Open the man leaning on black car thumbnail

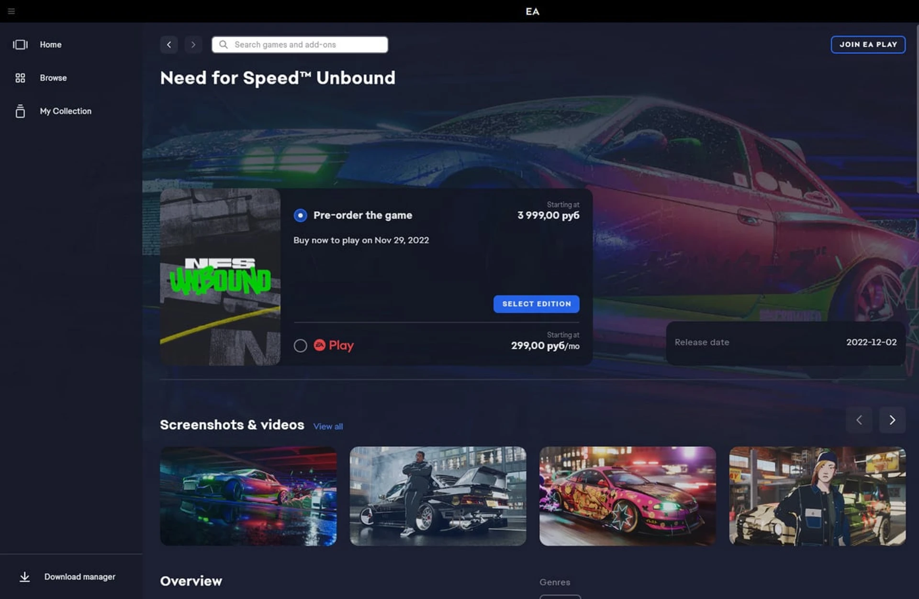point(438,496)
